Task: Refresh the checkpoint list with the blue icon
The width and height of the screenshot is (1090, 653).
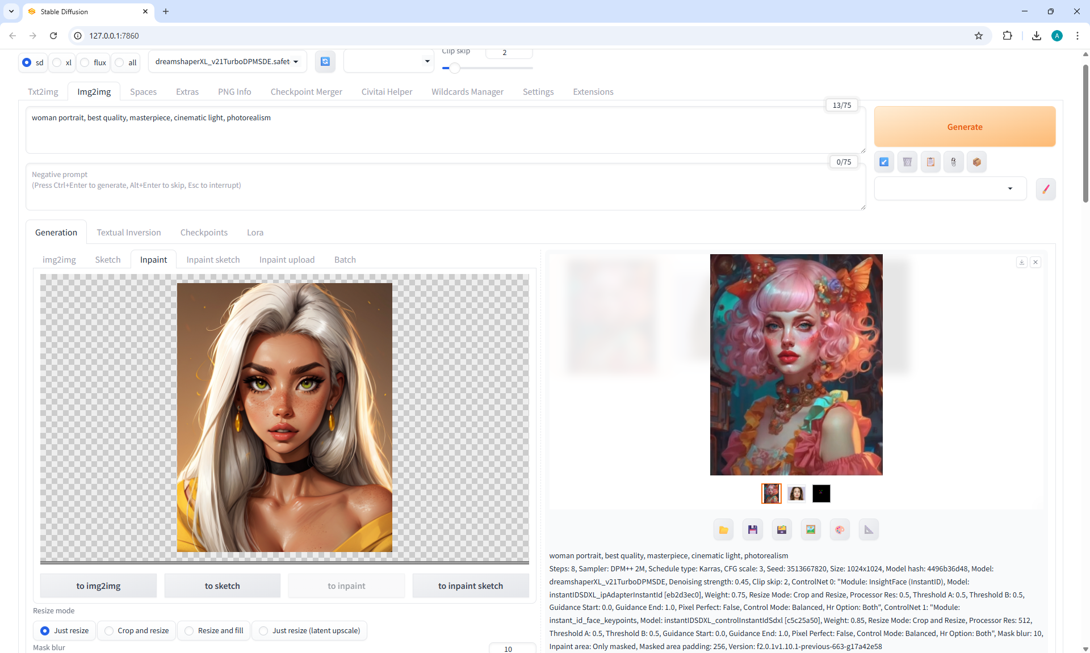Action: tap(325, 61)
